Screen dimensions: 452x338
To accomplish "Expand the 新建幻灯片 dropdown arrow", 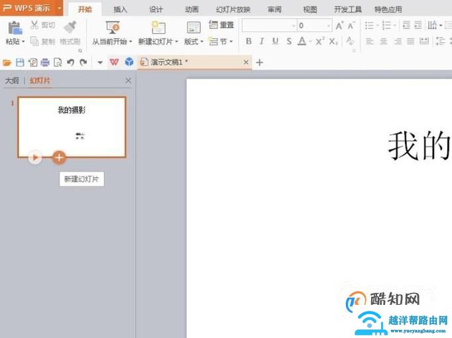I will click(x=176, y=42).
